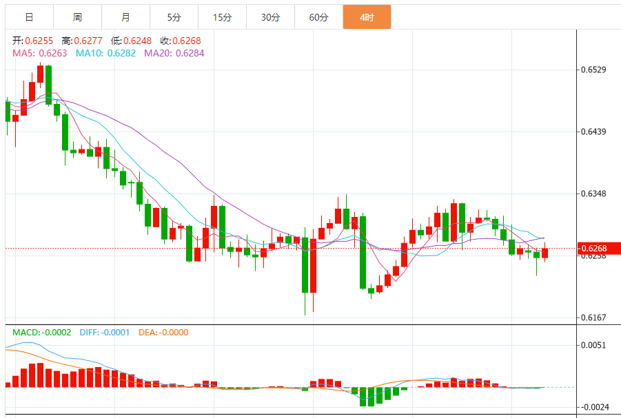Screen dimensions: 621x418
Task: Click the DIFF:-0.0001 label
Action: click(105, 333)
